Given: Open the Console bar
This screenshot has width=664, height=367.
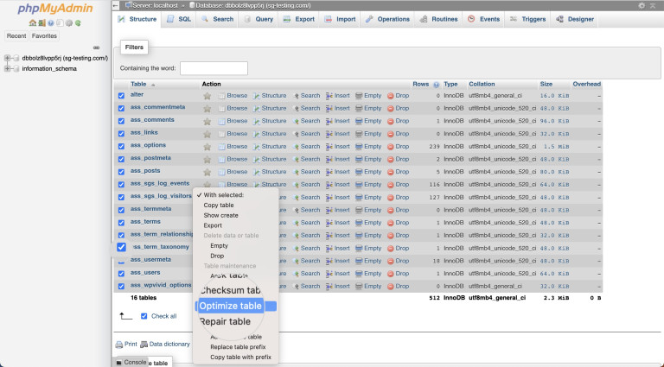Looking at the screenshot, I should point(131,363).
